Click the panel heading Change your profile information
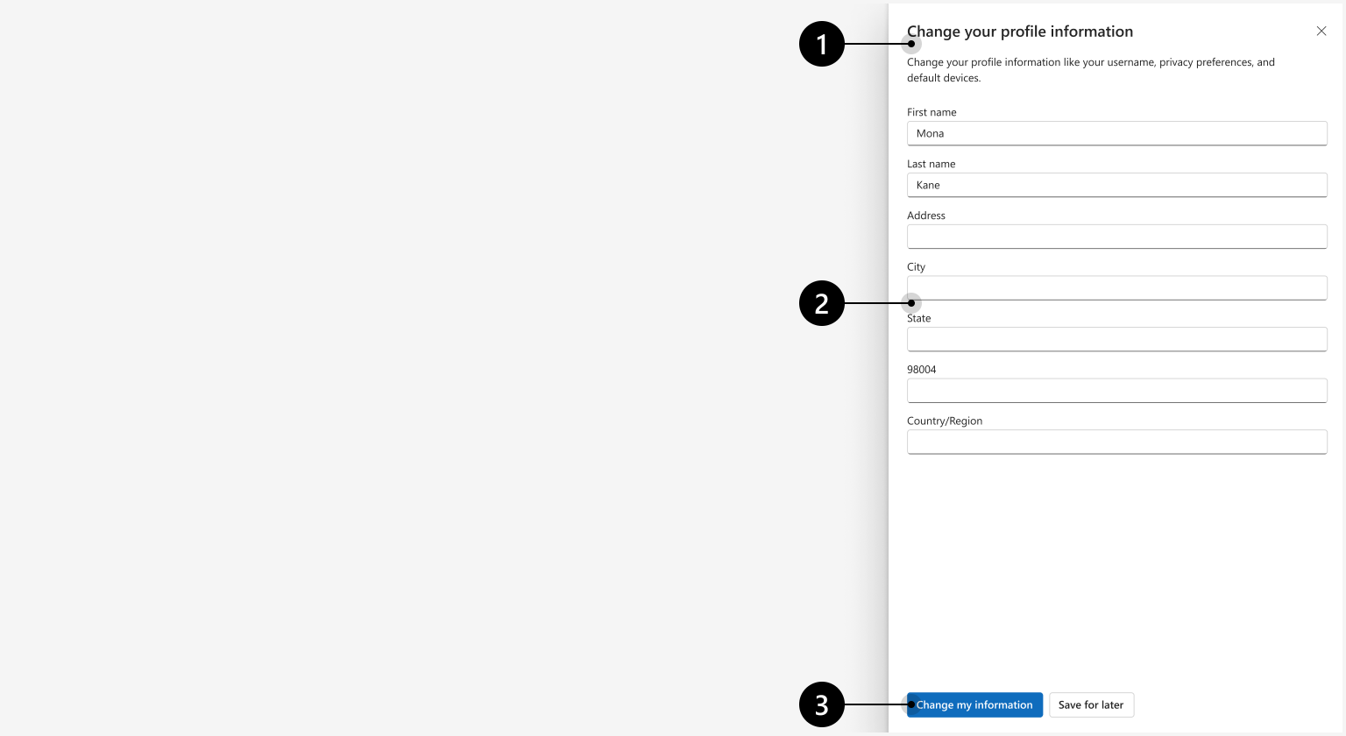1346x736 pixels. pyautogui.click(x=1020, y=32)
